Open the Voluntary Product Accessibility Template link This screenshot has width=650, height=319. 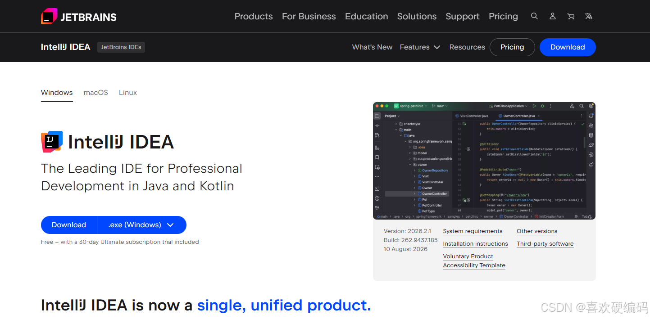coord(474,261)
